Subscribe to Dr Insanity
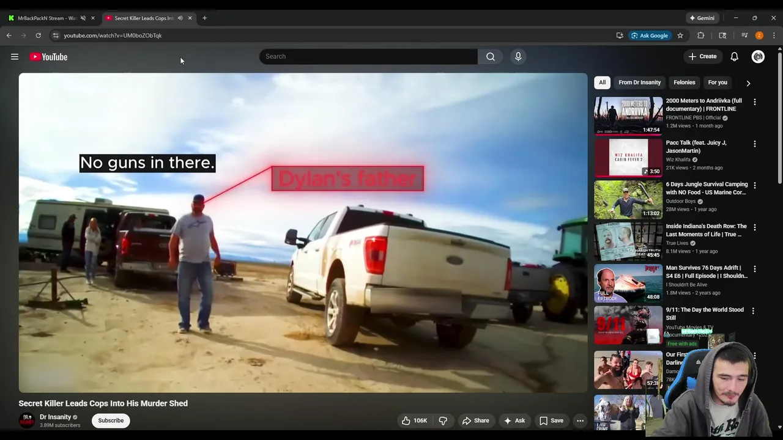The width and height of the screenshot is (783, 440). (111, 420)
